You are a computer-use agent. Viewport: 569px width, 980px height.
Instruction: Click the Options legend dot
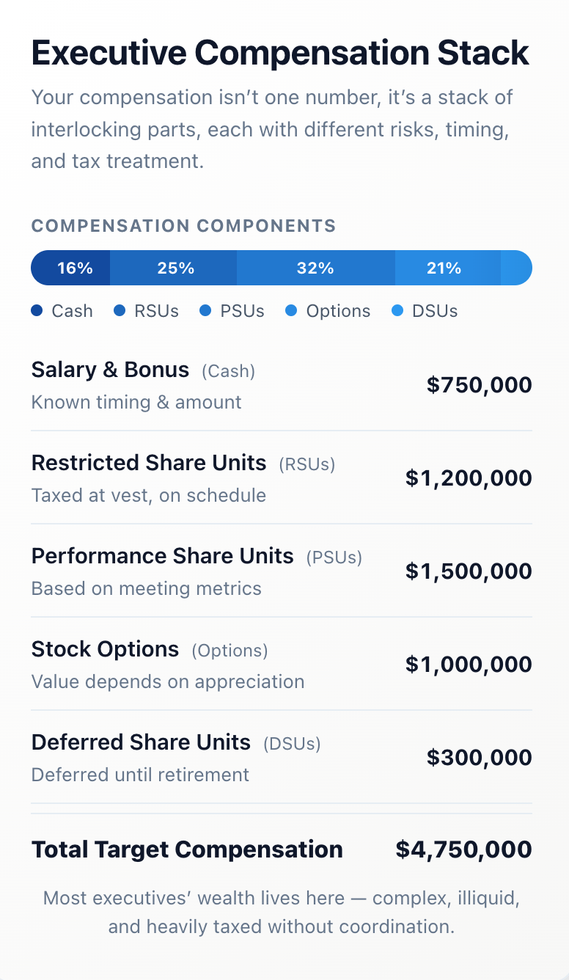(291, 311)
